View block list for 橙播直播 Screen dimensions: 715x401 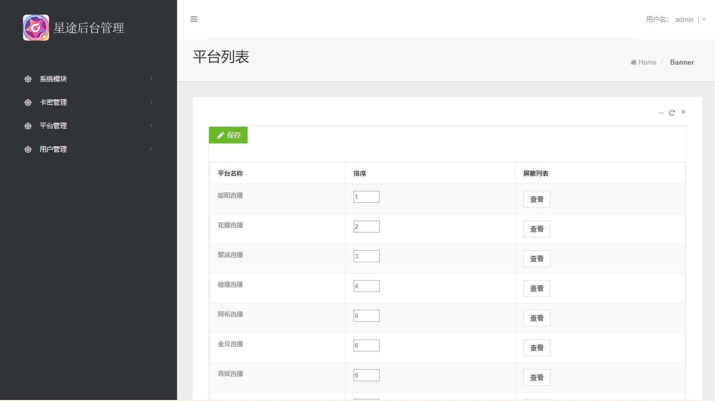[537, 288]
